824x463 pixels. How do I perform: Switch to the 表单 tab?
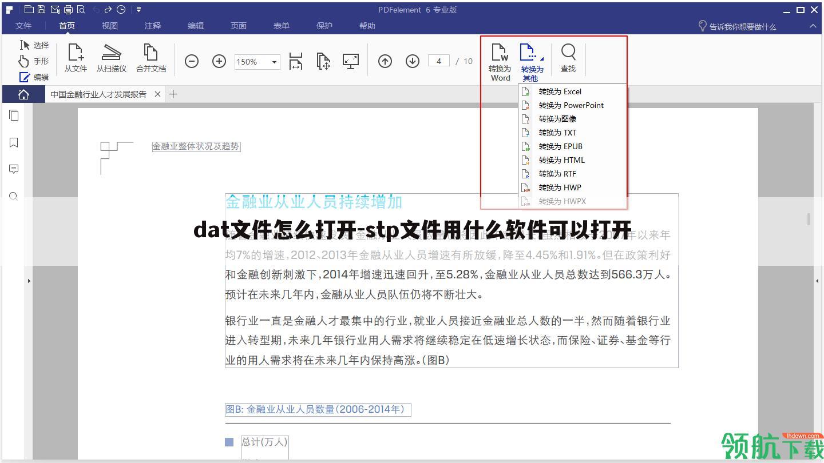282,26
